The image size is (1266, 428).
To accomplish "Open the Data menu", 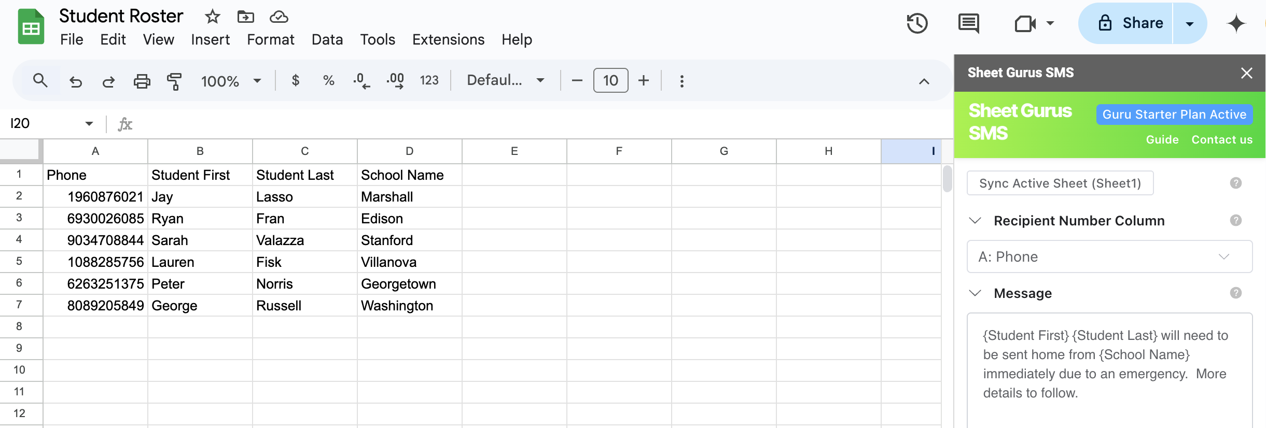I will 327,40.
